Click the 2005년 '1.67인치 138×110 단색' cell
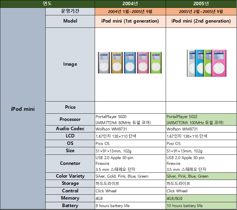237x210 pixels. point(201,136)
